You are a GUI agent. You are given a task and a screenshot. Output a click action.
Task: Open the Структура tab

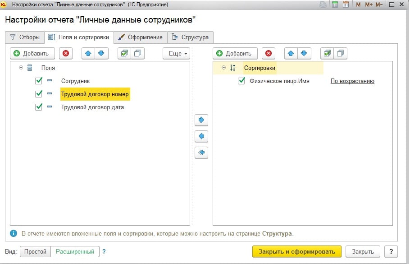[x=190, y=37]
